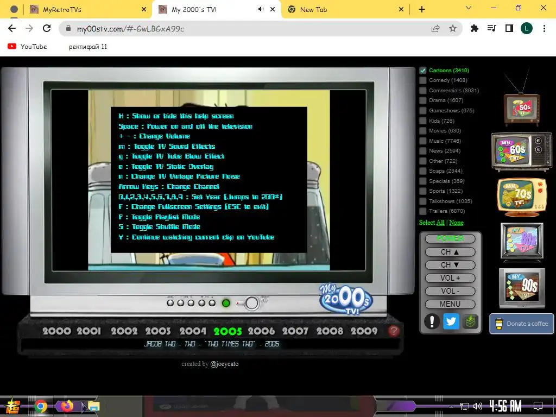Open the Chrome three-dot menu
This screenshot has width=556, height=417.
(x=544, y=28)
